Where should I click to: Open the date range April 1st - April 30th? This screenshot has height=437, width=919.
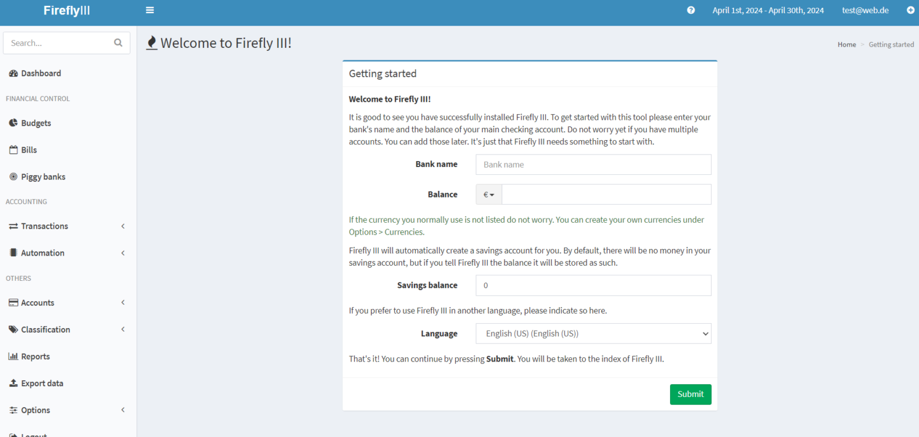768,10
